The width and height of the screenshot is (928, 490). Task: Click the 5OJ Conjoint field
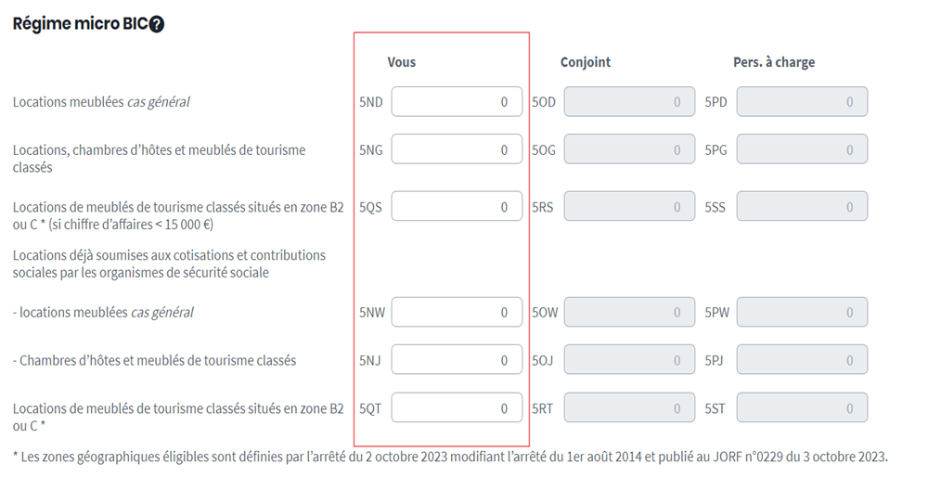click(x=629, y=360)
